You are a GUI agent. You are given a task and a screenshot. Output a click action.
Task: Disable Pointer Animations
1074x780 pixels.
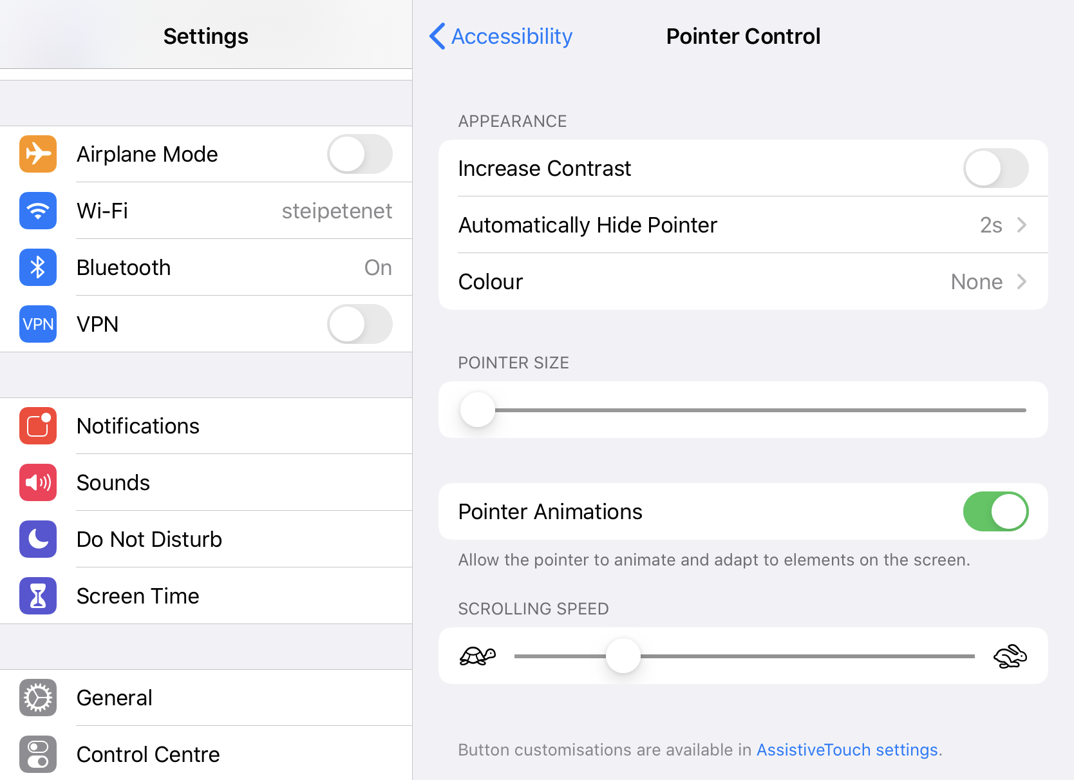pyautogui.click(x=995, y=511)
